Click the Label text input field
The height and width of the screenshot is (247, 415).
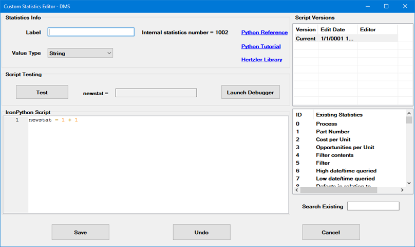click(91, 32)
